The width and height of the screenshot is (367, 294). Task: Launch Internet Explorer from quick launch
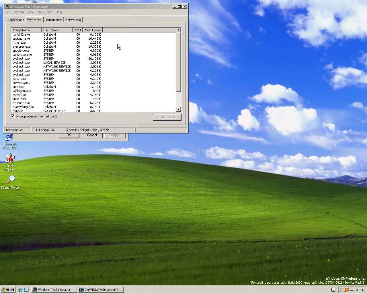tap(20, 290)
